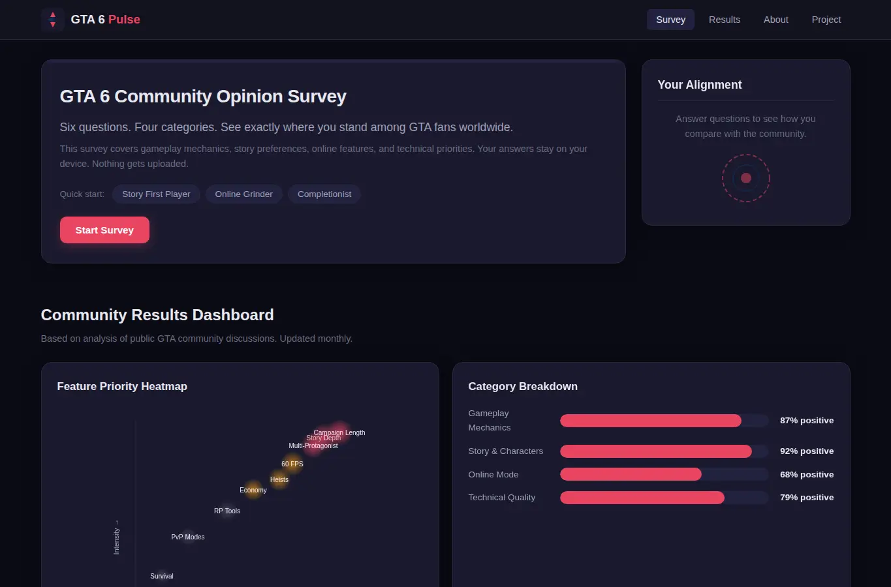Viewport: 891px width, 587px height.
Task: Click the '92% positive' value
Action: 807,451
